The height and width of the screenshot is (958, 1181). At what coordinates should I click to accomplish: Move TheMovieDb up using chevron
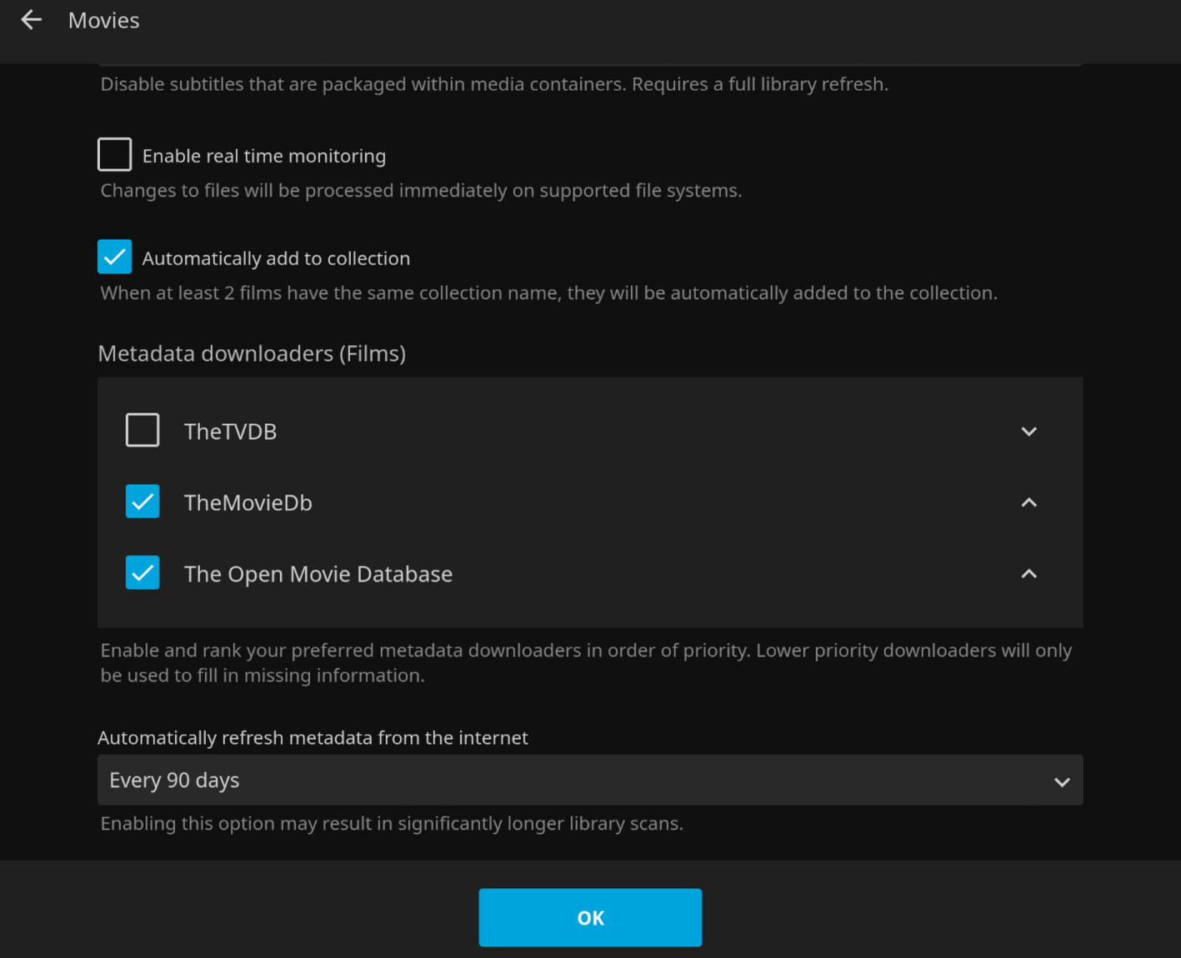(1028, 502)
